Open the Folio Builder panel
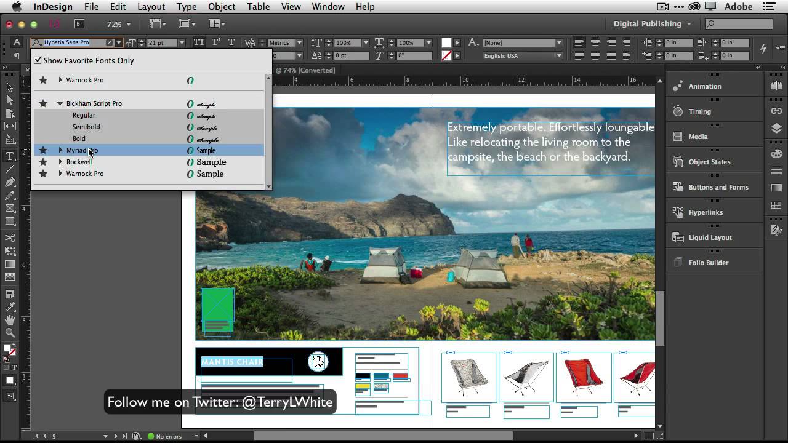 point(708,263)
